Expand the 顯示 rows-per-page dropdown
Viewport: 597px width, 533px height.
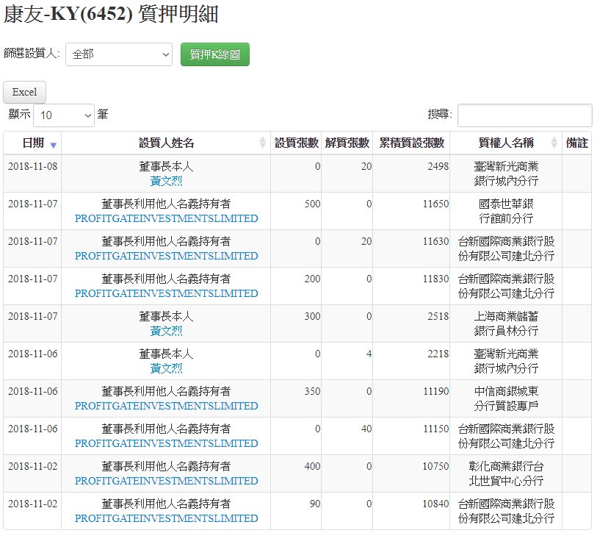(x=64, y=115)
